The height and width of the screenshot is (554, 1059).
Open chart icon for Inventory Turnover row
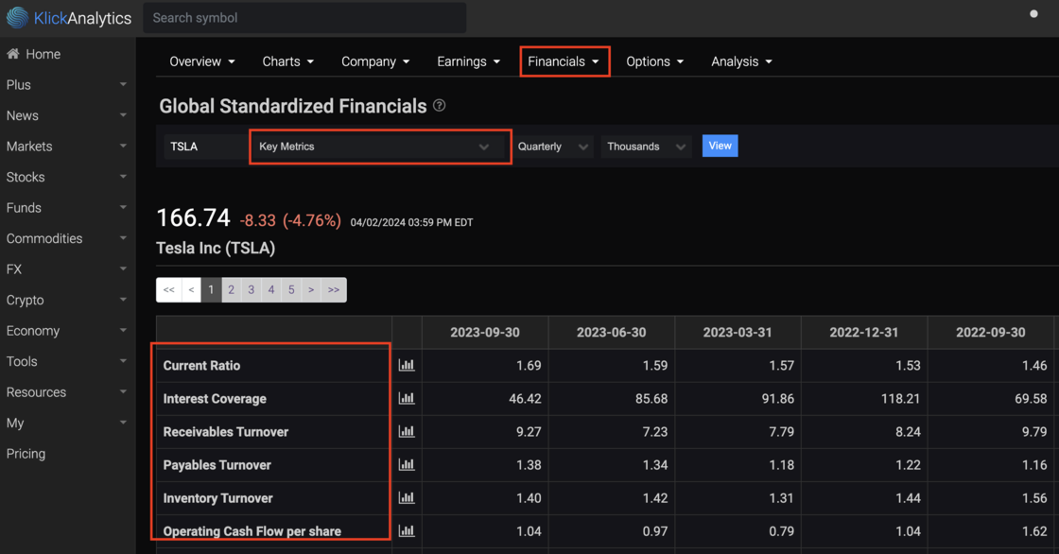tap(407, 498)
